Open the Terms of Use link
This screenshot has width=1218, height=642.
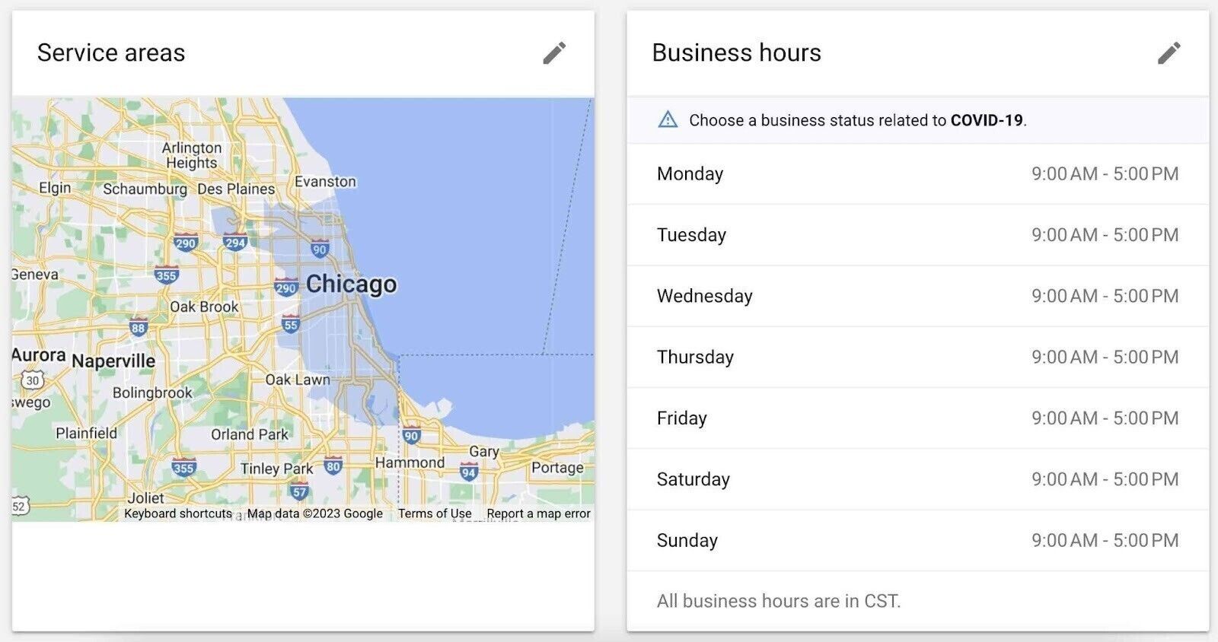coord(434,513)
